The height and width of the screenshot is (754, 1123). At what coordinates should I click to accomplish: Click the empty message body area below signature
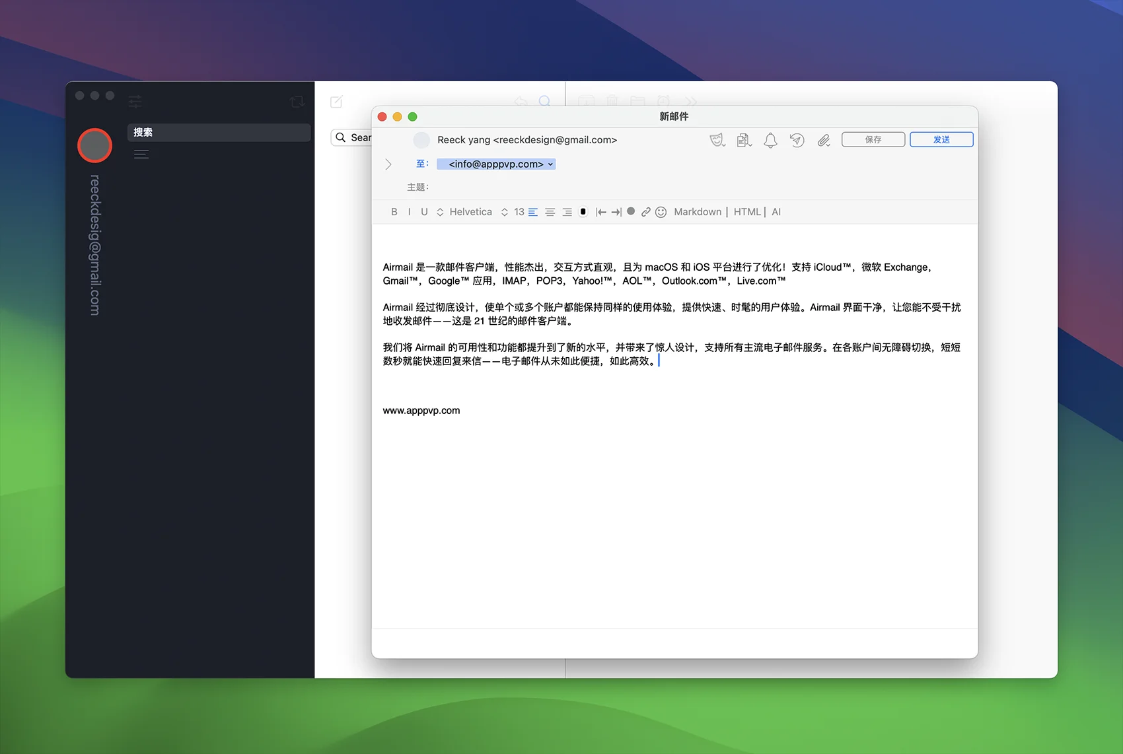pos(674,522)
